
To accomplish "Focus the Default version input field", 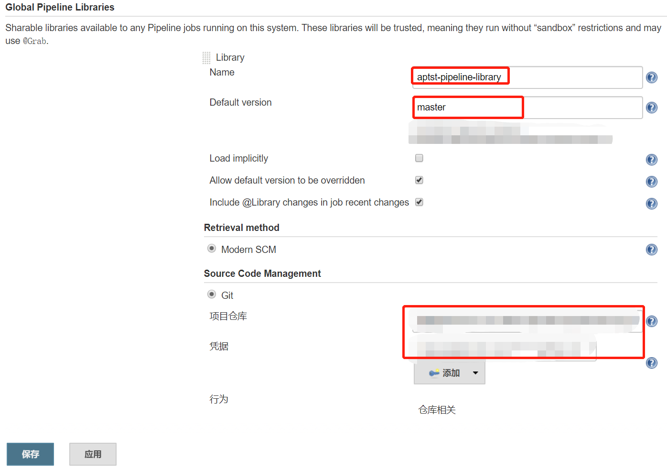I will coord(527,107).
